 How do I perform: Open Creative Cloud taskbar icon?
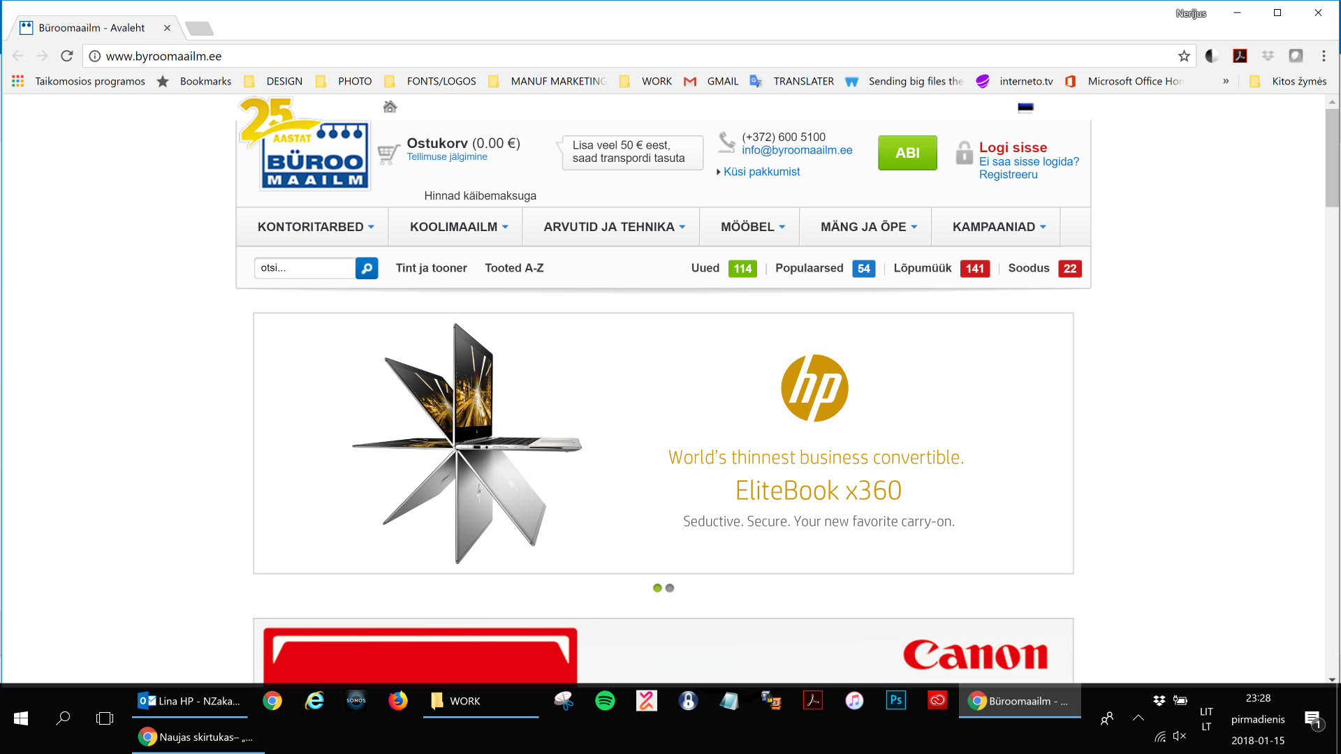(x=937, y=700)
